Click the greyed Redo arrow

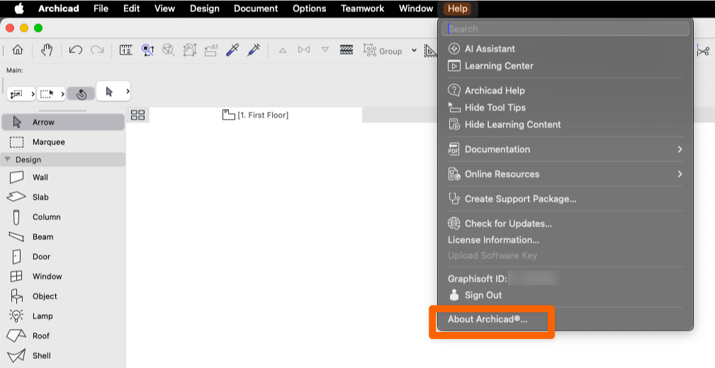(x=97, y=50)
